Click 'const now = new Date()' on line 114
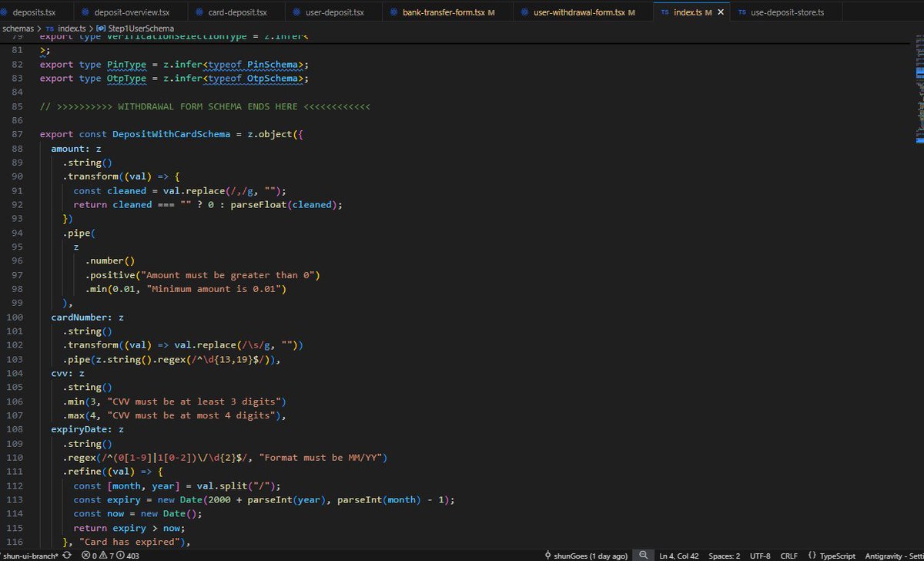 [138, 514]
